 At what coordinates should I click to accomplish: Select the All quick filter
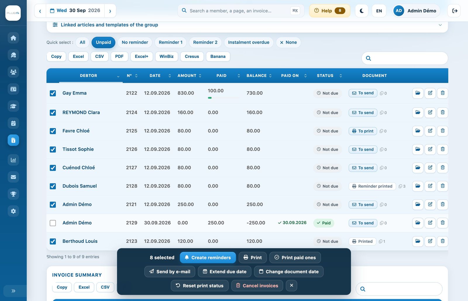(x=82, y=42)
